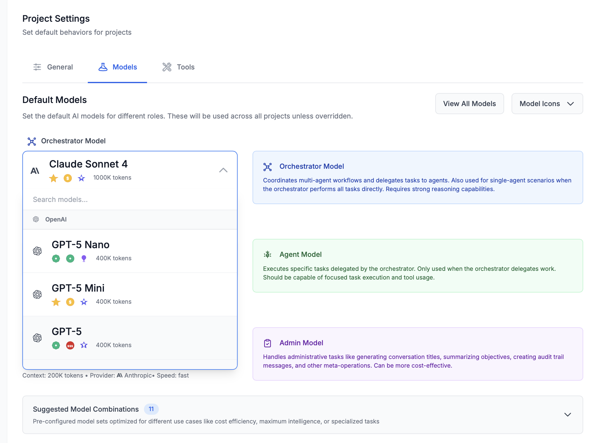Click the OpenAI logo next to GPT-5 Nano
The width and height of the screenshot is (595, 443).
tap(37, 251)
